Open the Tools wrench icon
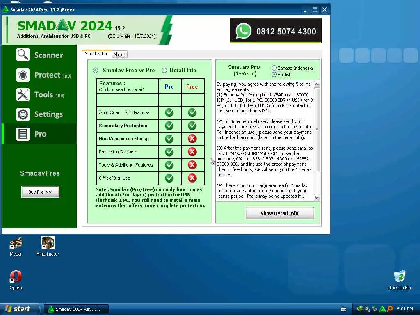The width and height of the screenshot is (420, 315). (23, 95)
